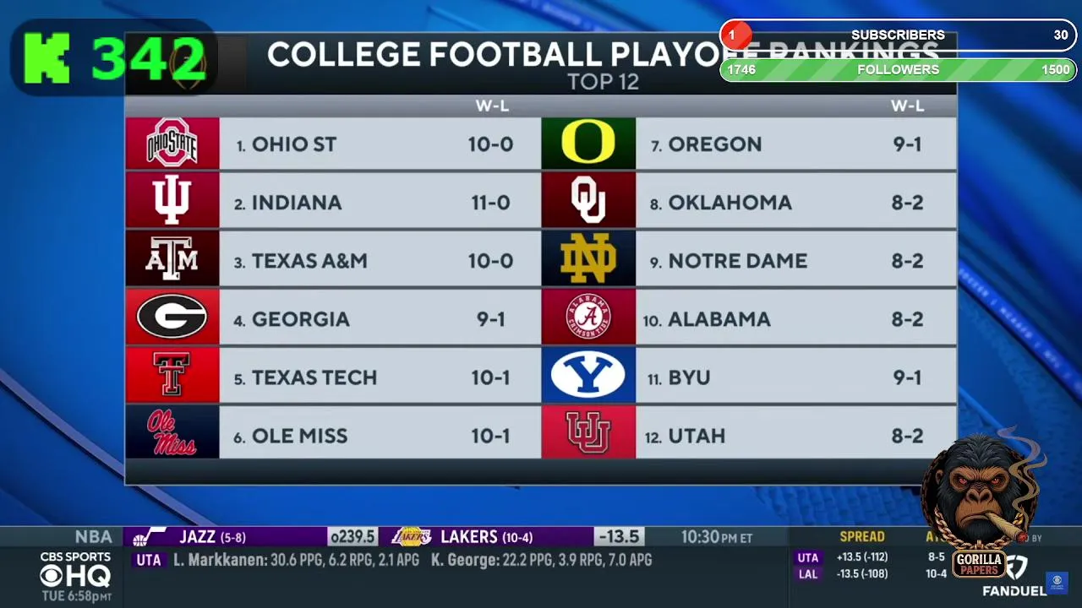The height and width of the screenshot is (608, 1082).
Task: Click the o239.5 over/under box
Action: pos(352,537)
